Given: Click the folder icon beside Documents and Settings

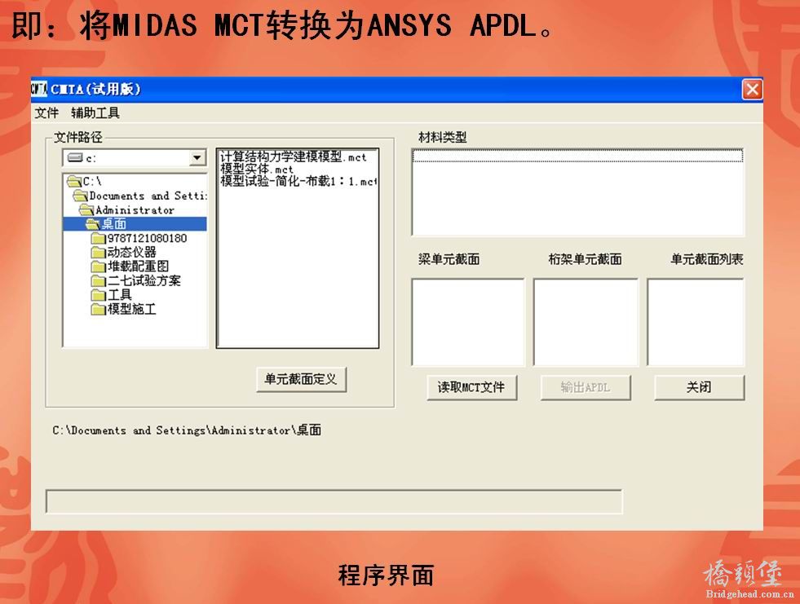Looking at the screenshot, I should coord(81,196).
